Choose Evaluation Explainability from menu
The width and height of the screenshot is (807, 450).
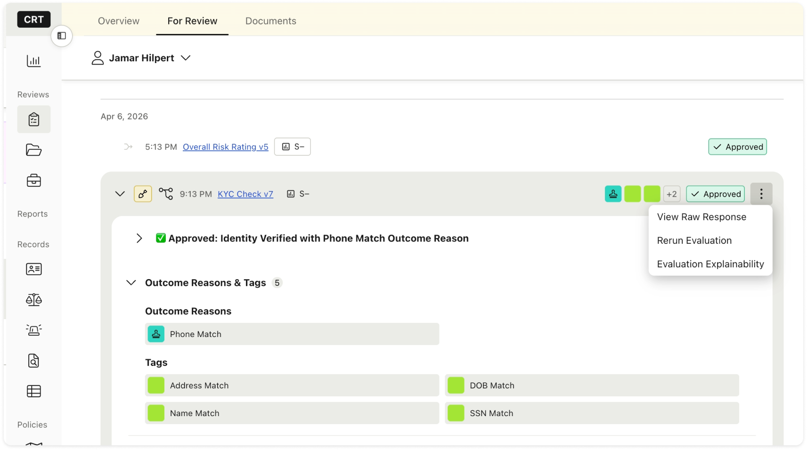[x=710, y=264]
